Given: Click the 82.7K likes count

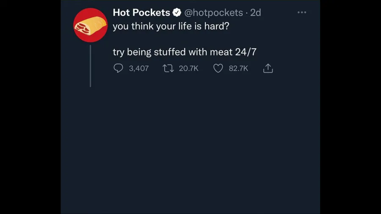Looking at the screenshot, I should click(x=238, y=68).
